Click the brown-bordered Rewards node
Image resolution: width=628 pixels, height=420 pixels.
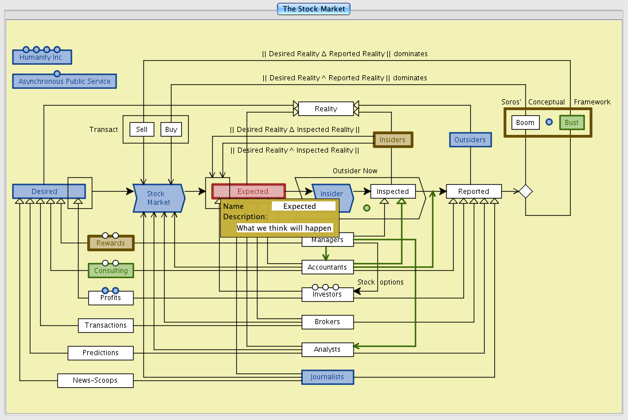[111, 243]
